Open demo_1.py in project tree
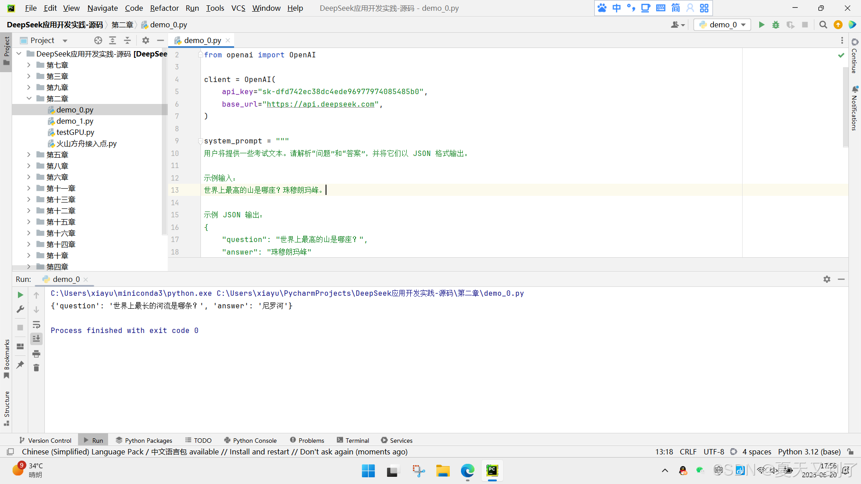Viewport: 861px width, 484px height. (74, 121)
